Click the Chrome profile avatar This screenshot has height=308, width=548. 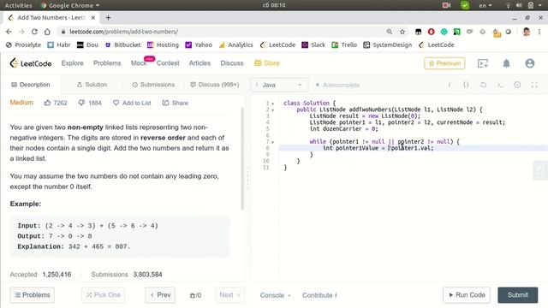[x=527, y=32]
